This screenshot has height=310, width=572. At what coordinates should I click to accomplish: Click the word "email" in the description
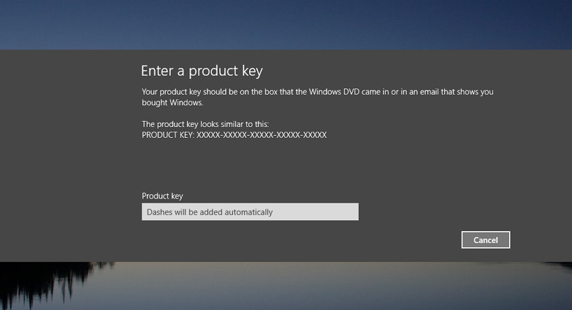click(429, 92)
